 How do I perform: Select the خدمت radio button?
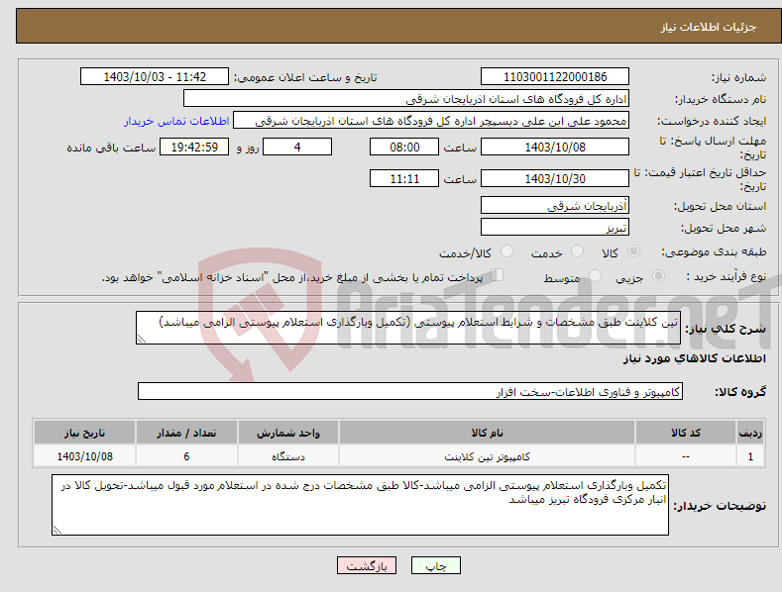click(577, 251)
